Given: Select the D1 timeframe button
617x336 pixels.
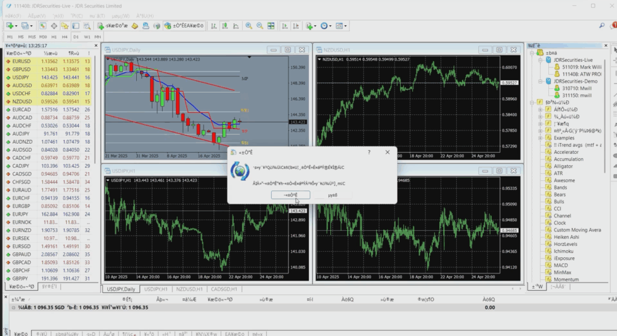Looking at the screenshot, I should point(76,37).
